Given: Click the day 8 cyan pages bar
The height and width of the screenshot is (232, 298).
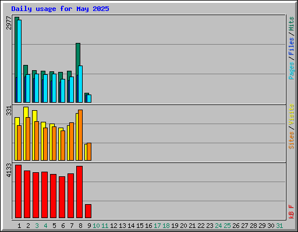Looking at the screenshot, I should 80,84.
